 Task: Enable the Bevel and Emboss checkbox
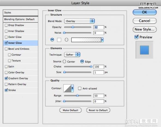pos(6,49)
